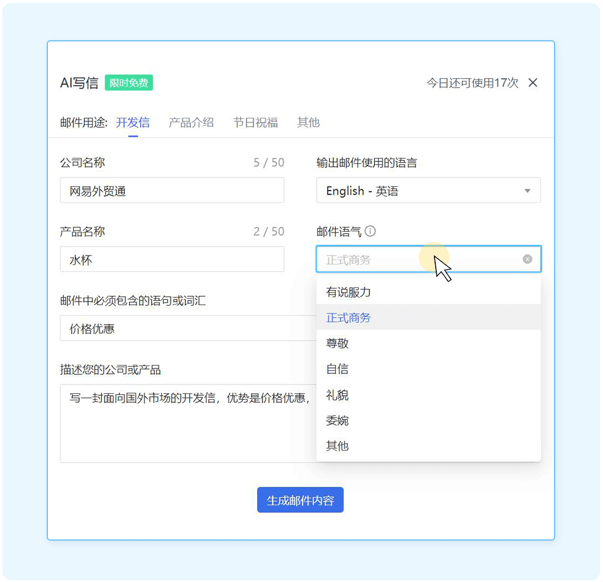Select 礼貌 as the email tone
Image resolution: width=603 pixels, height=582 pixels.
click(336, 395)
